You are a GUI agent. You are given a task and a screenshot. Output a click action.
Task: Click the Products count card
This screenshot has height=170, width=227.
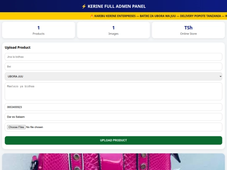[x=39, y=30]
